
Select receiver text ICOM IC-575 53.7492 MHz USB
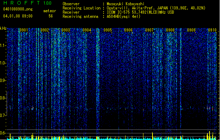(140, 12)
